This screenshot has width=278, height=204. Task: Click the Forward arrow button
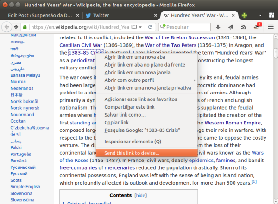coord(16,27)
